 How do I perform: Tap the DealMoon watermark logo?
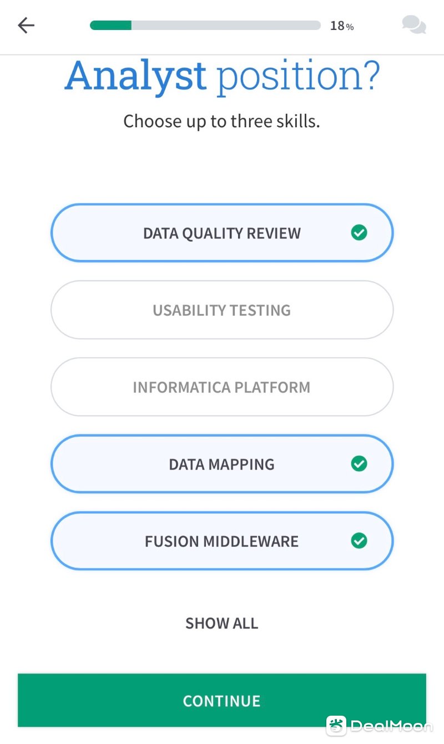click(x=337, y=726)
